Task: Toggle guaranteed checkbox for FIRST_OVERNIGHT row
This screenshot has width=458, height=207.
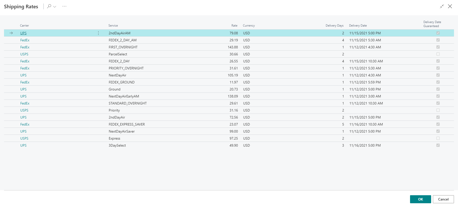Action: (438, 47)
